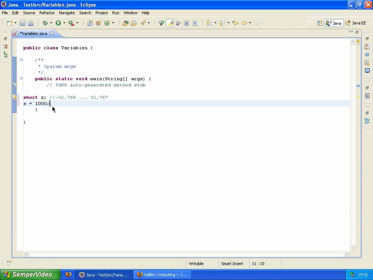The height and width of the screenshot is (280, 373).
Task: Open Search with the flashlight icon
Action: pos(143,23)
